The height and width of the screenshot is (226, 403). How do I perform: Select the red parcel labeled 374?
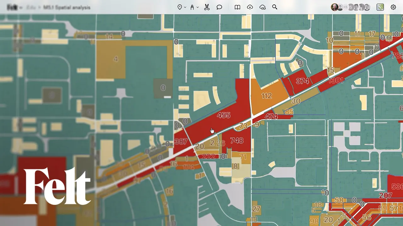click(302, 81)
